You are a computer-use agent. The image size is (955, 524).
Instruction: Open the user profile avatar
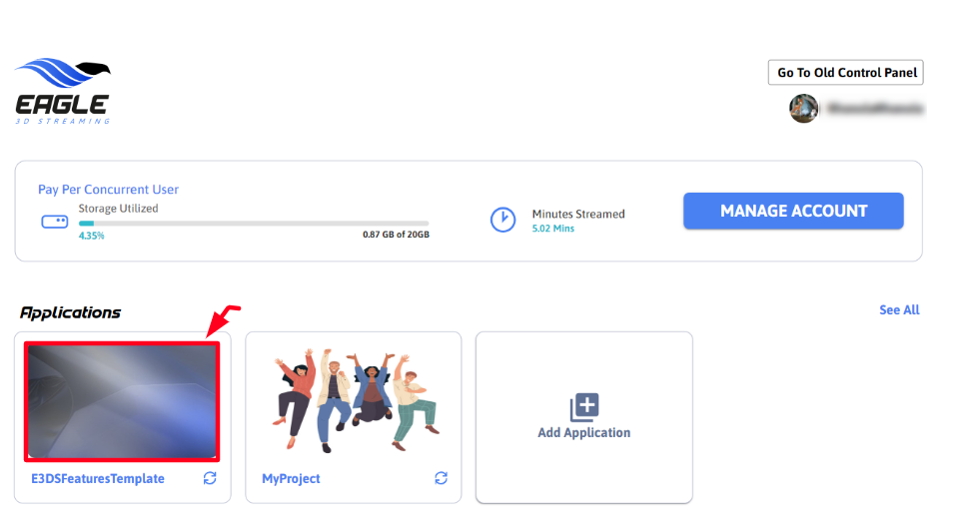pos(803,109)
